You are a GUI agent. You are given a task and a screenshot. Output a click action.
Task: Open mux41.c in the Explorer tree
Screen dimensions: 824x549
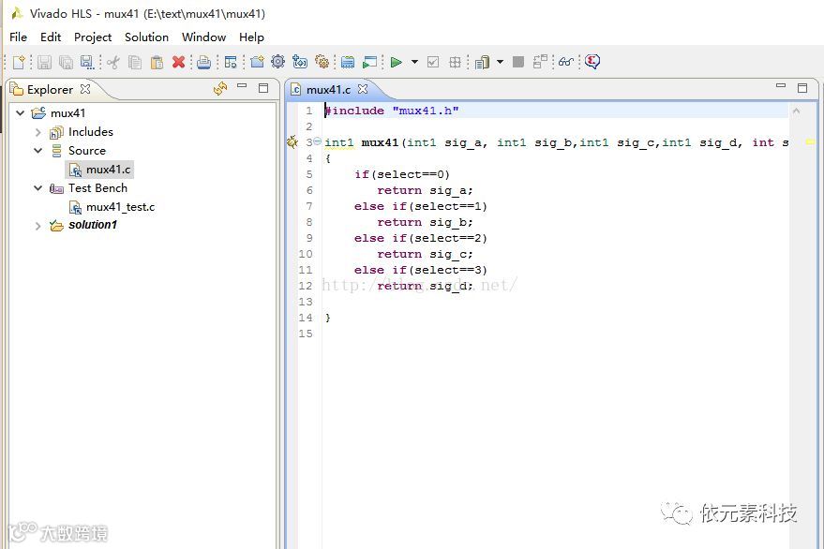[x=108, y=170]
